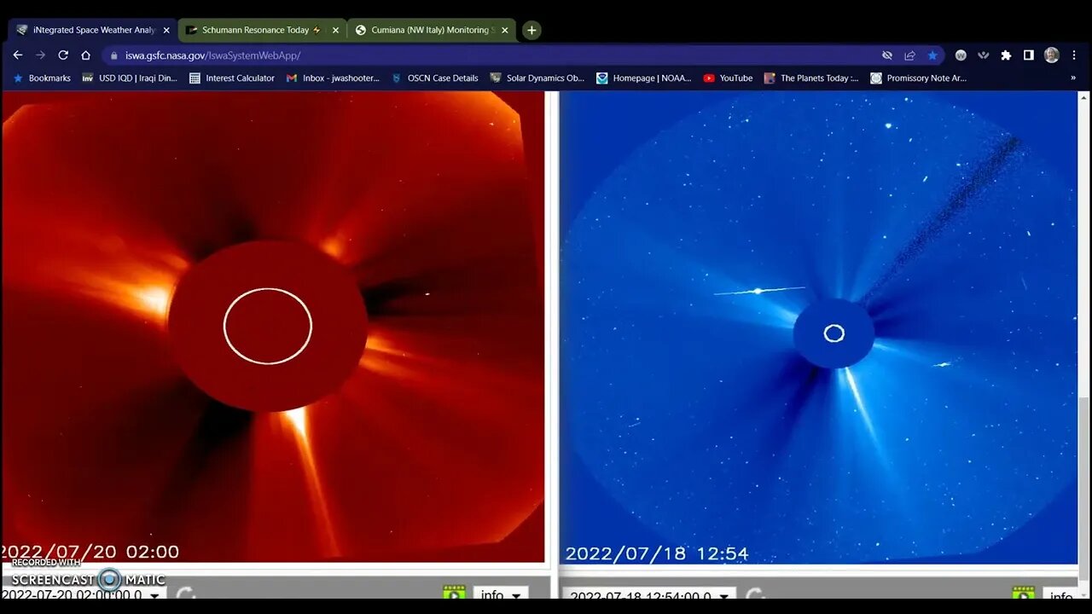Open the left panel info dropdown
The height and width of the screenshot is (614, 1092).
pyautogui.click(x=501, y=593)
